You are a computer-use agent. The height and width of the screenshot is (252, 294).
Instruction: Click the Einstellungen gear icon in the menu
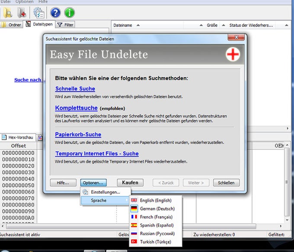(x=85, y=192)
